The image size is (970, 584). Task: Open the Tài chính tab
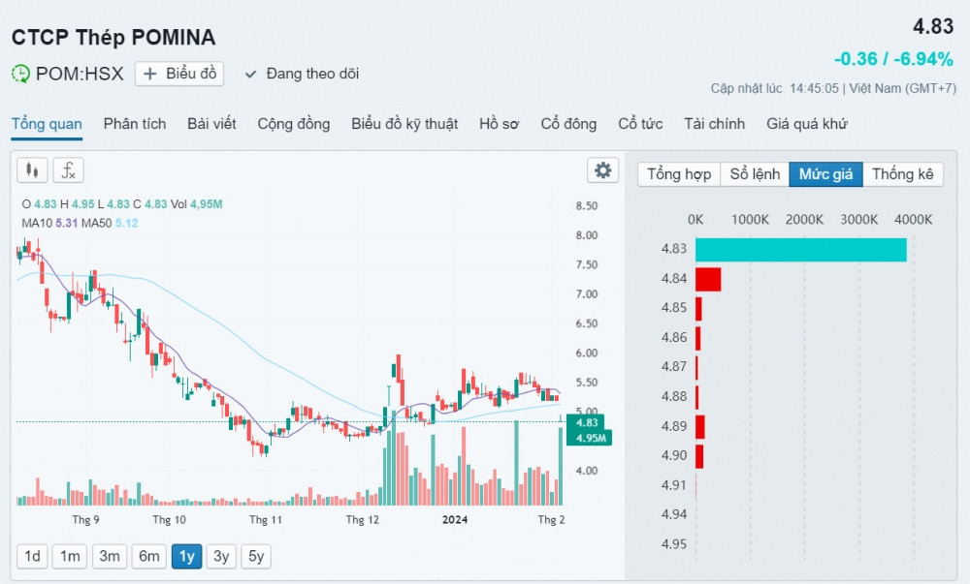[x=715, y=124]
